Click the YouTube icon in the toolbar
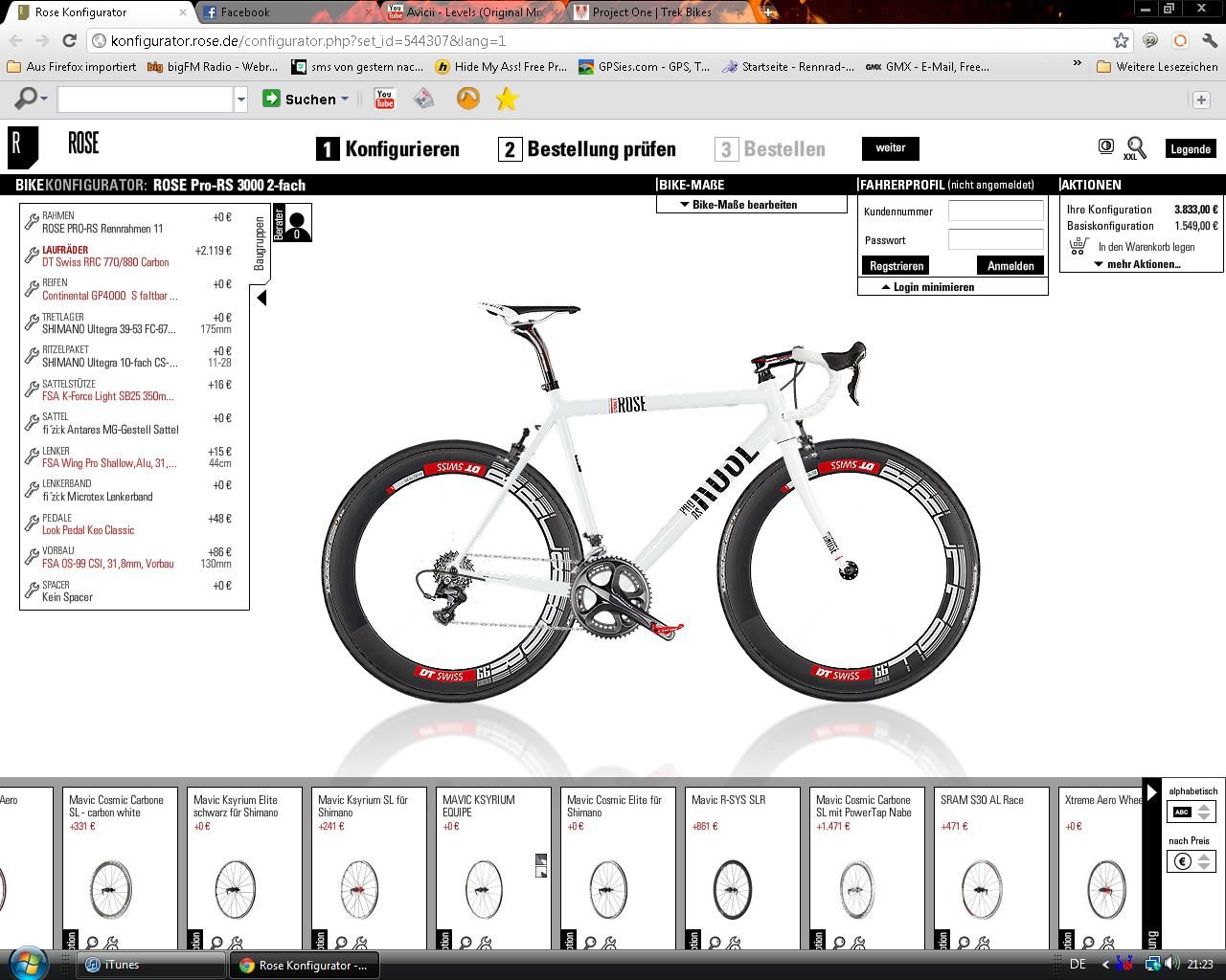The image size is (1226, 980). coord(384,99)
